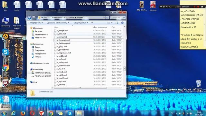206x116 pixels.
Task: Launch Firefox from the taskbar
Action: click(x=23, y=113)
